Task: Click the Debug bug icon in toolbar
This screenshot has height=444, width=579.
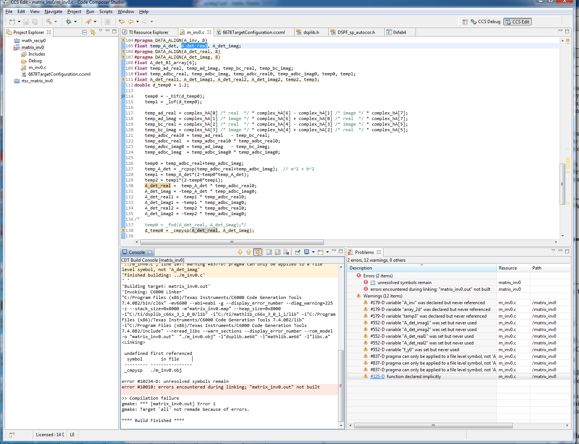Action: (69, 22)
